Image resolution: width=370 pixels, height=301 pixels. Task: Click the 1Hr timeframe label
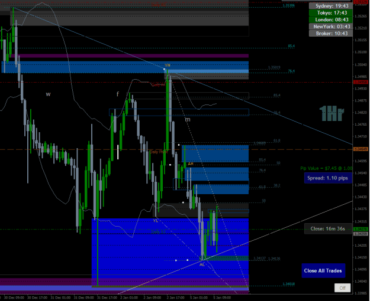click(332, 114)
